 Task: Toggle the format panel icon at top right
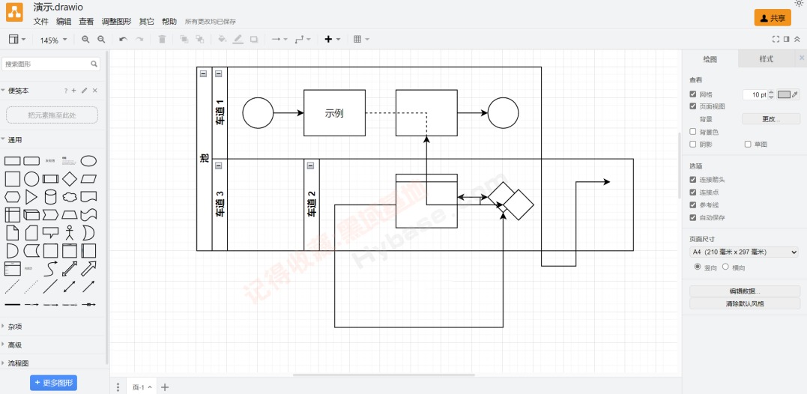tap(787, 39)
